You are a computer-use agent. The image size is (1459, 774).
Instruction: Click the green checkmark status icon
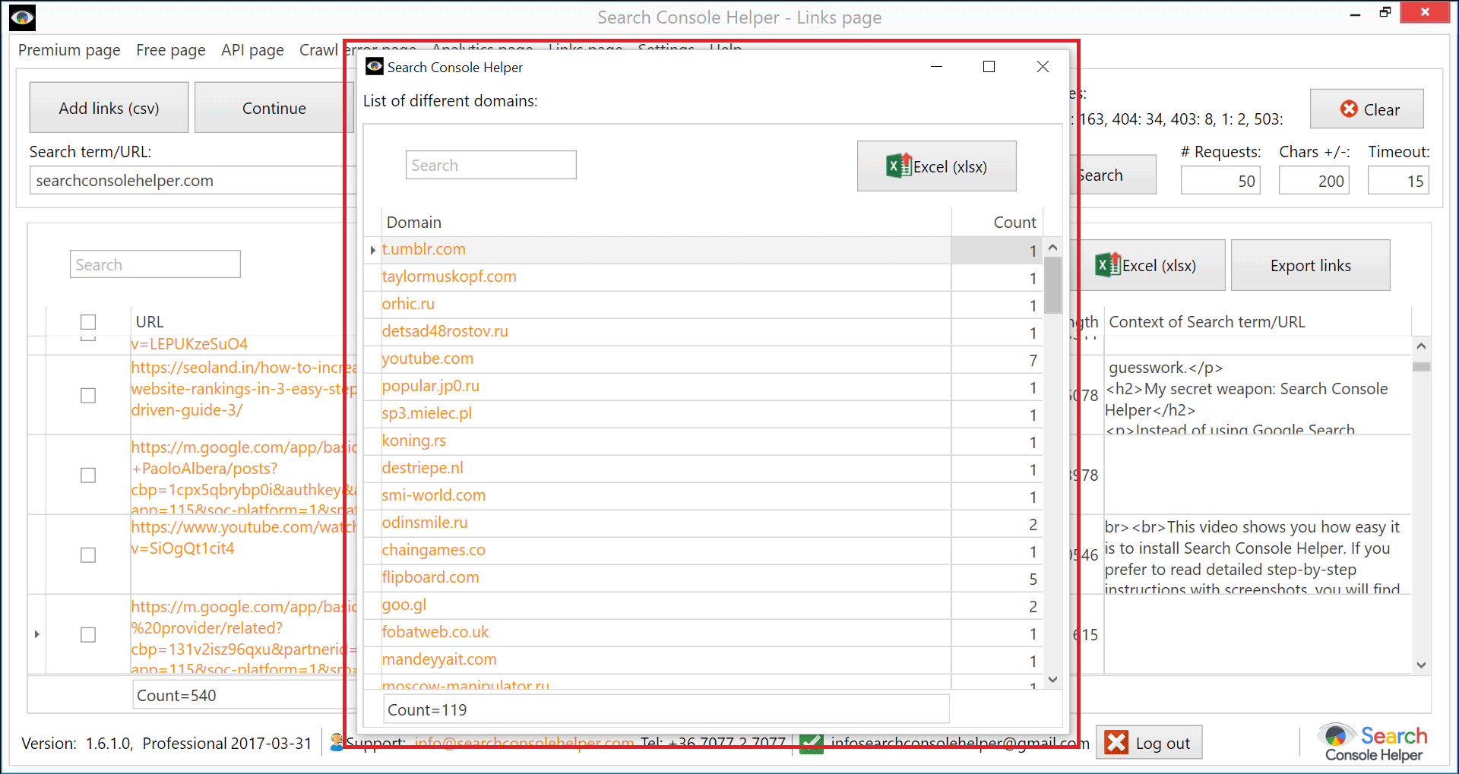812,744
